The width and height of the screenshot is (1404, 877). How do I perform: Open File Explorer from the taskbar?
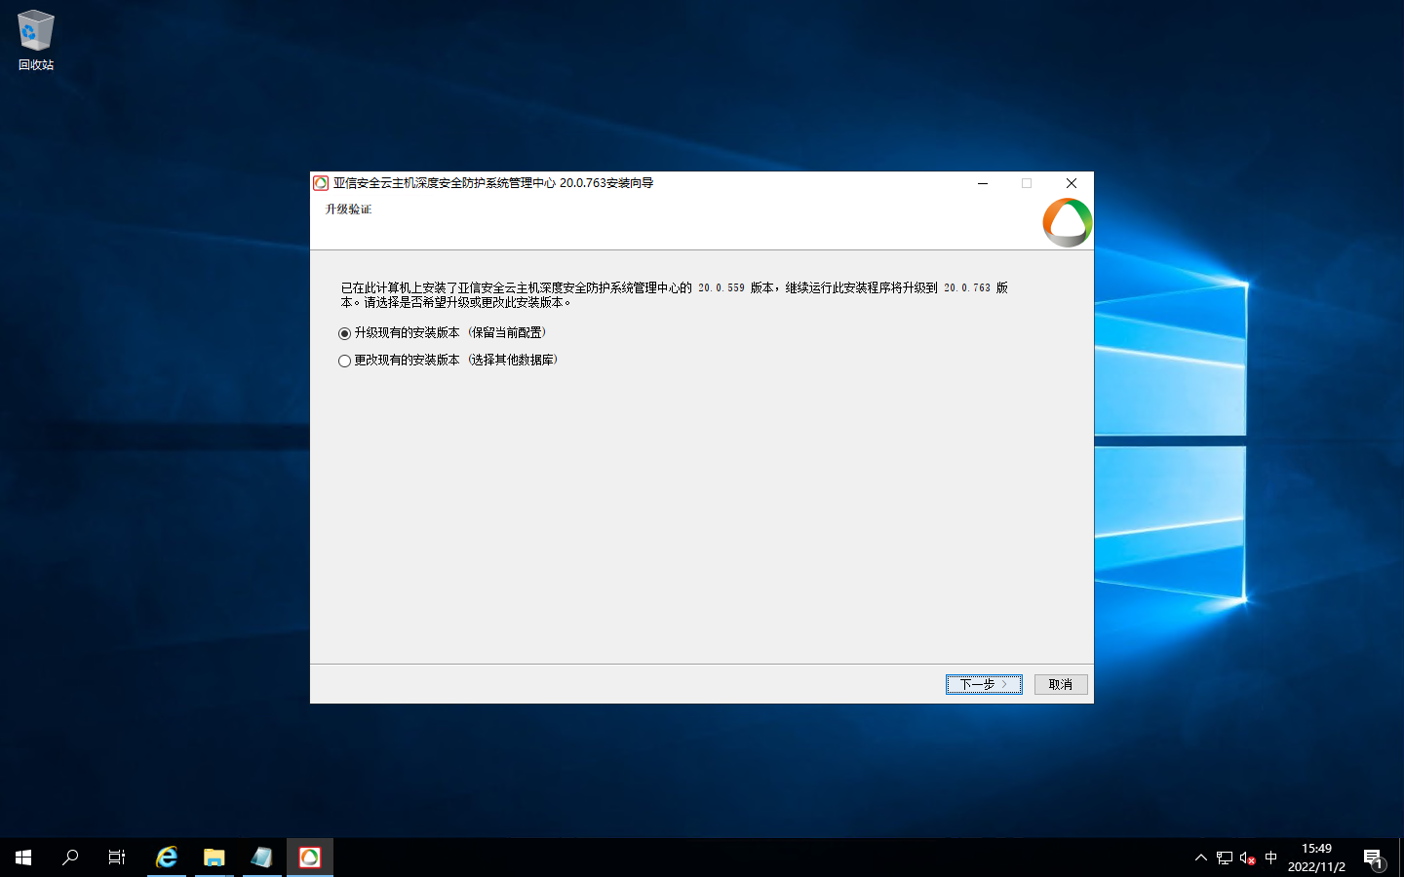point(214,858)
